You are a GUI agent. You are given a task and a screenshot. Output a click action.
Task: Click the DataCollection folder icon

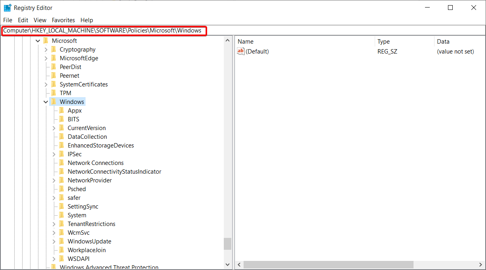(61, 136)
